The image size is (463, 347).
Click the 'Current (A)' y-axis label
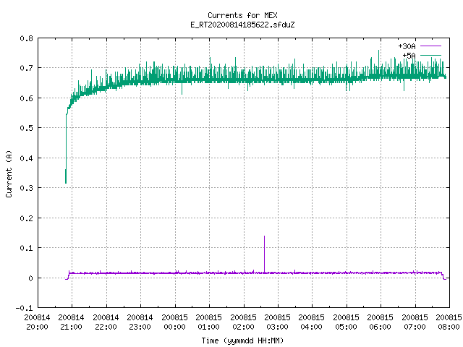(9, 173)
